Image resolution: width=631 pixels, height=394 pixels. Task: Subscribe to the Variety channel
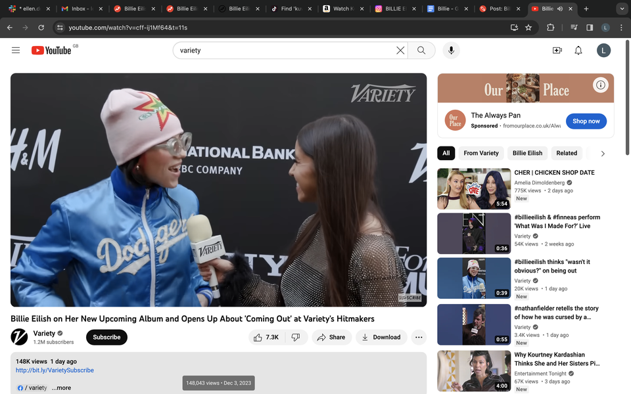pyautogui.click(x=106, y=337)
